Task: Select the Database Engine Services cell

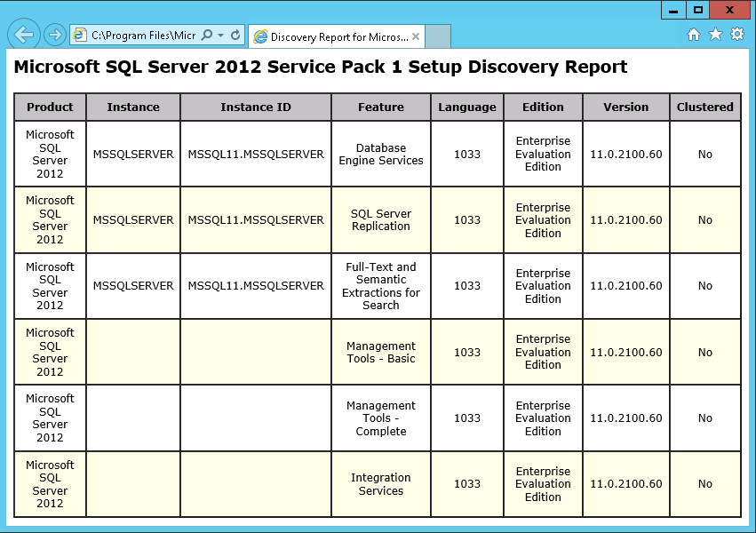Action: tap(381, 155)
